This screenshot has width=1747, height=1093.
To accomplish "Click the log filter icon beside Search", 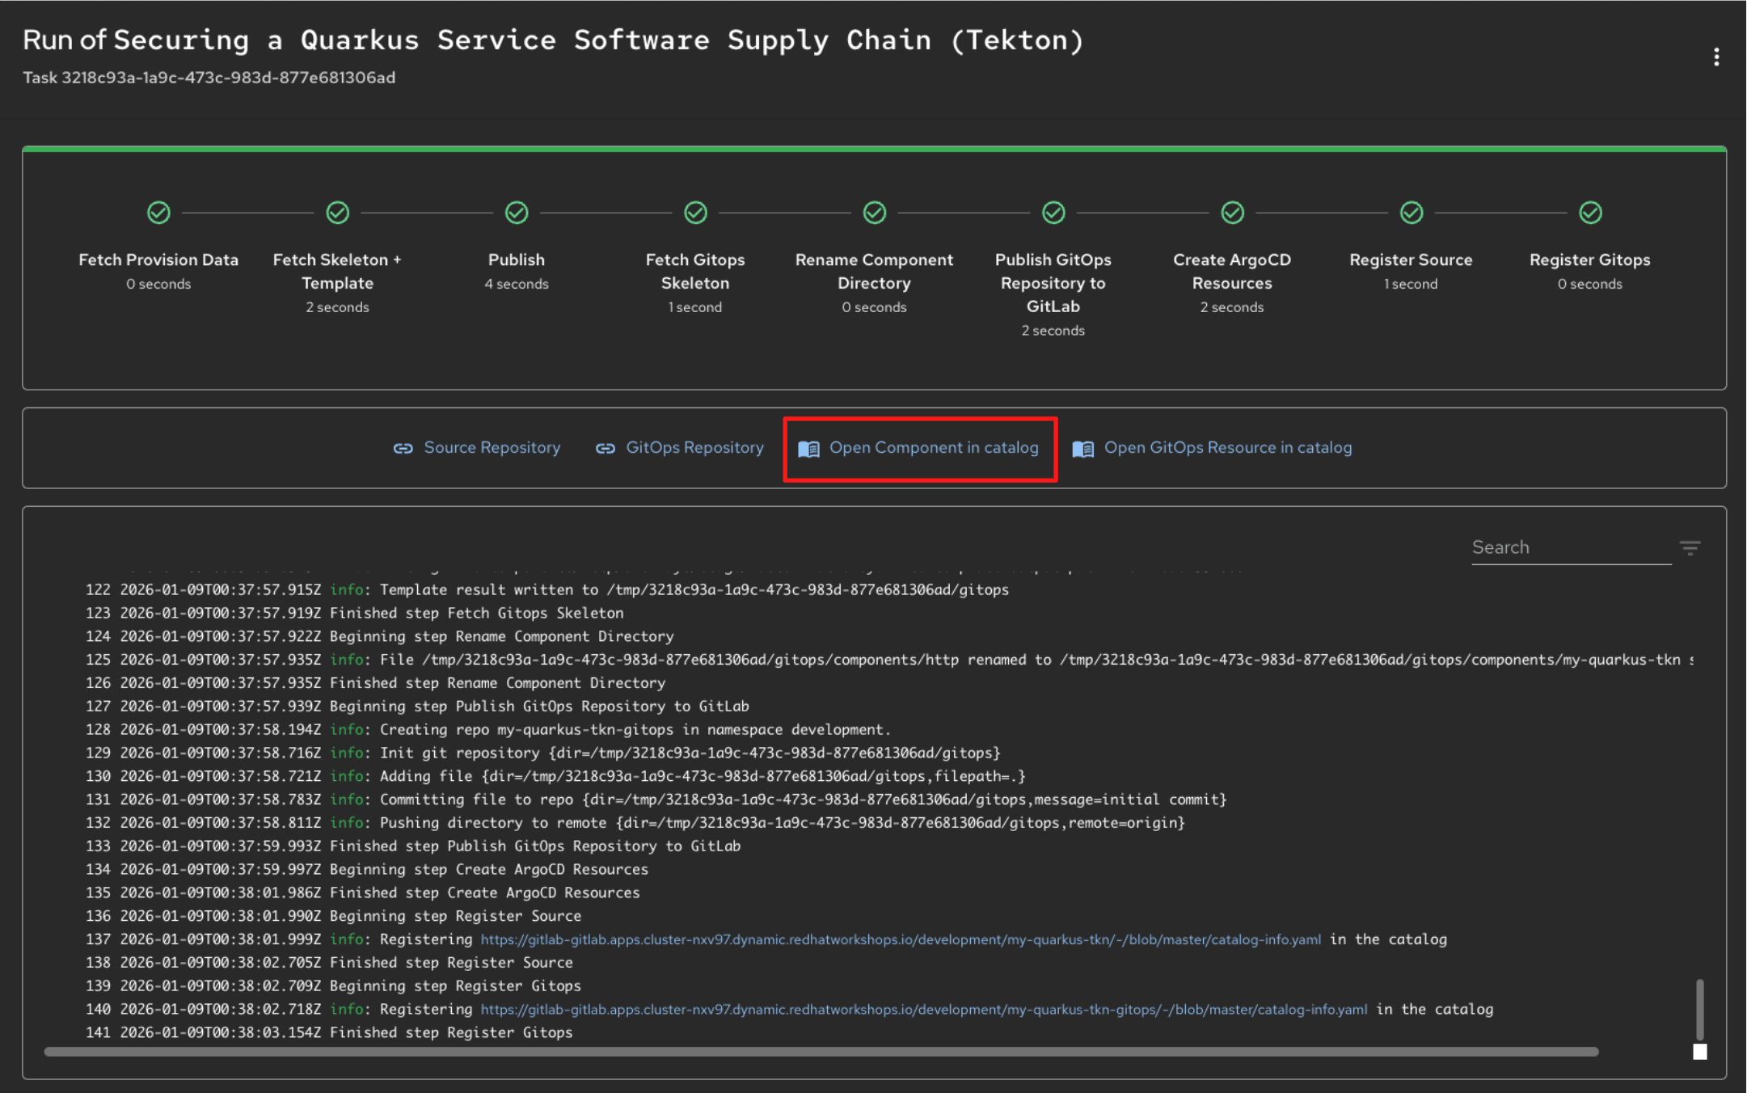I will coord(1690,548).
